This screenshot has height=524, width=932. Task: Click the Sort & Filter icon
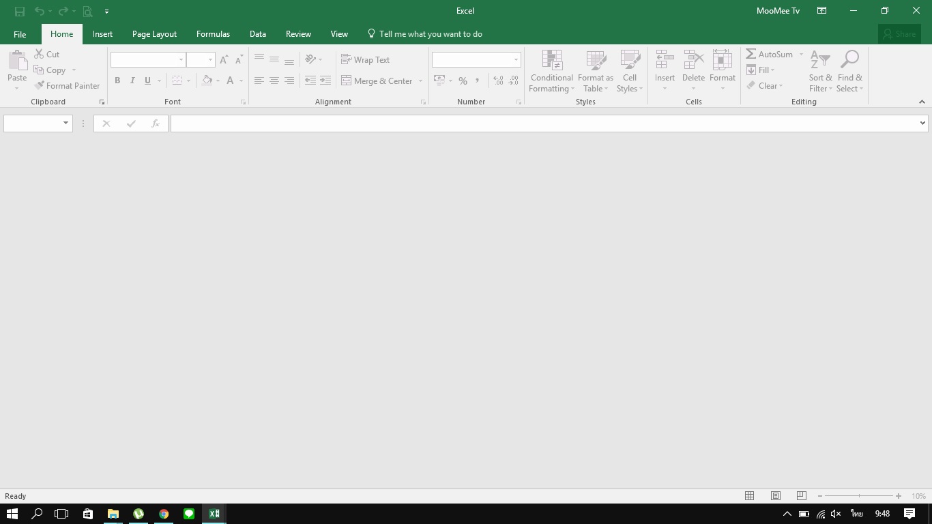(x=820, y=60)
